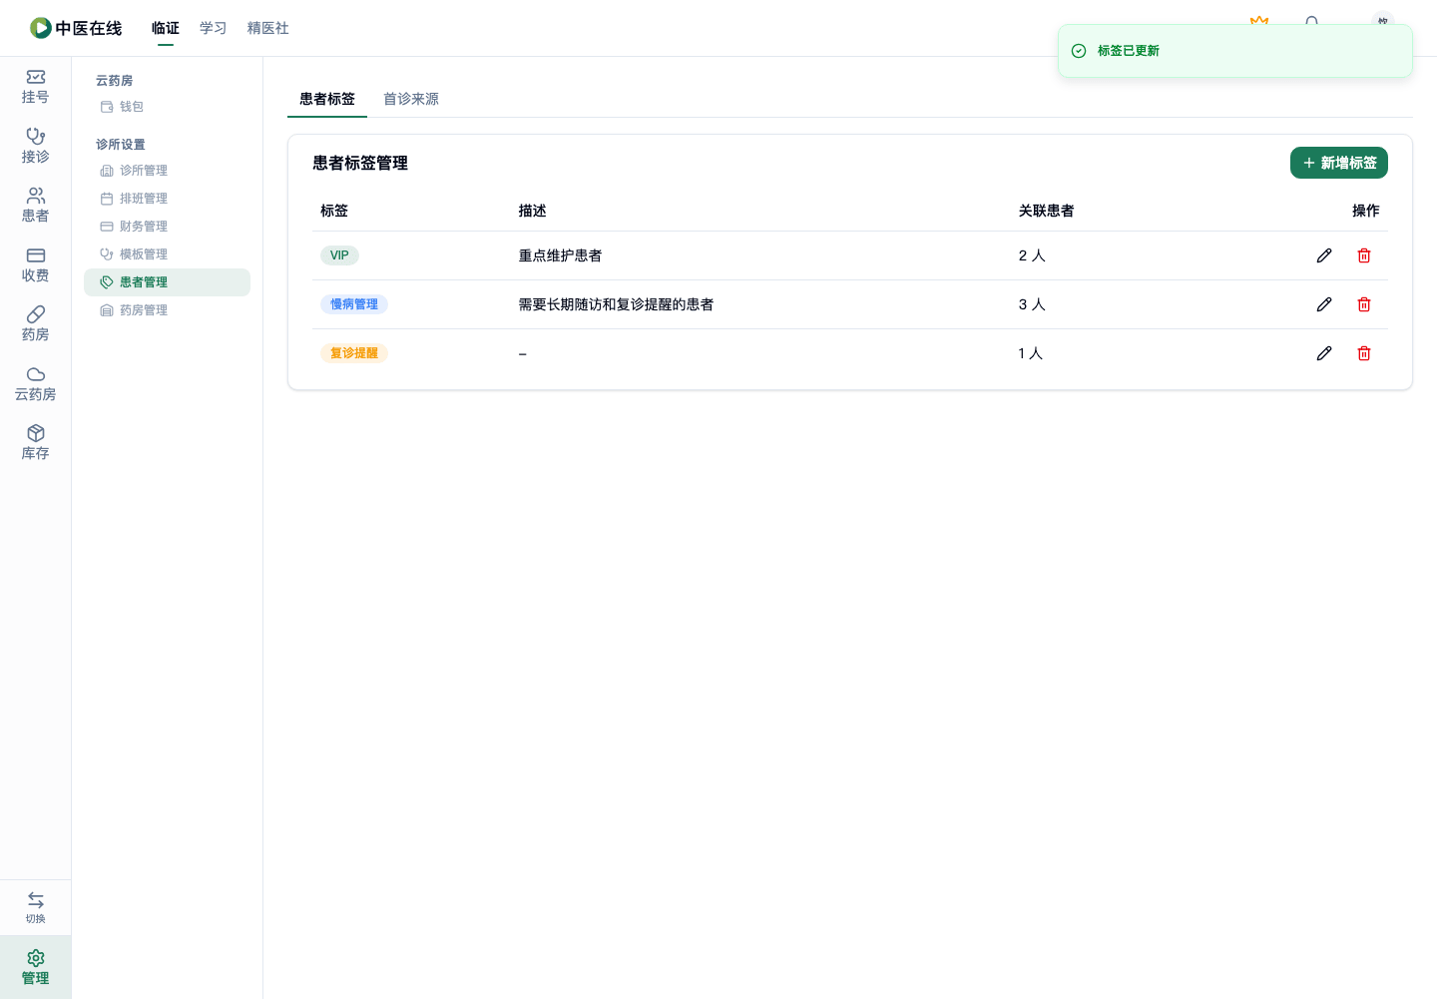Click the 标签已更新 toast message

(x=1129, y=51)
